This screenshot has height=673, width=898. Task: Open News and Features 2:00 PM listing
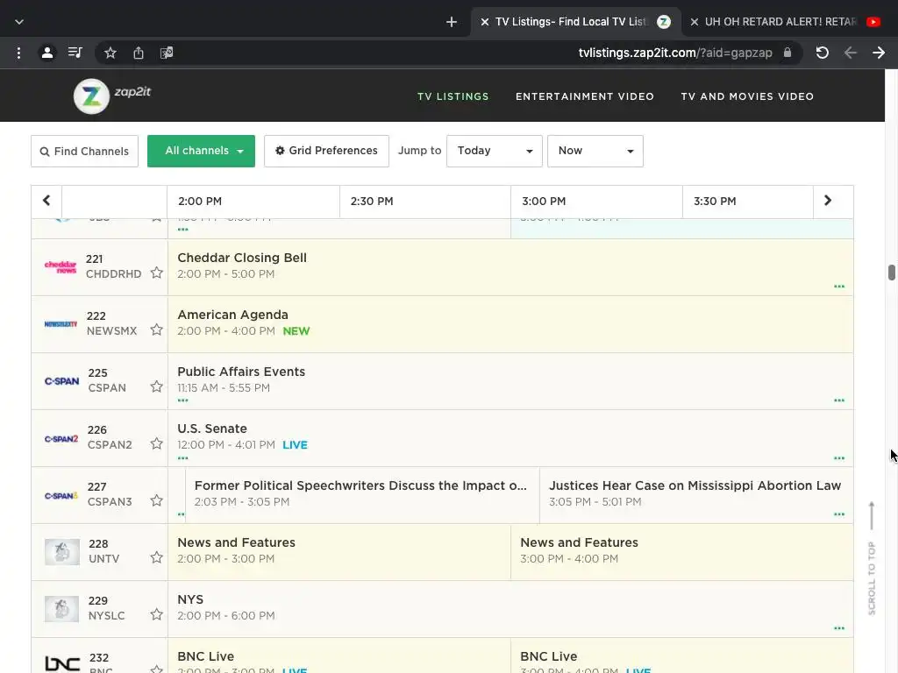pyautogui.click(x=339, y=552)
